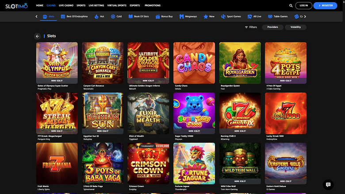Open the Virtual Sports menu item
Viewport: 345px width, 194px height.
pyautogui.click(x=117, y=5)
